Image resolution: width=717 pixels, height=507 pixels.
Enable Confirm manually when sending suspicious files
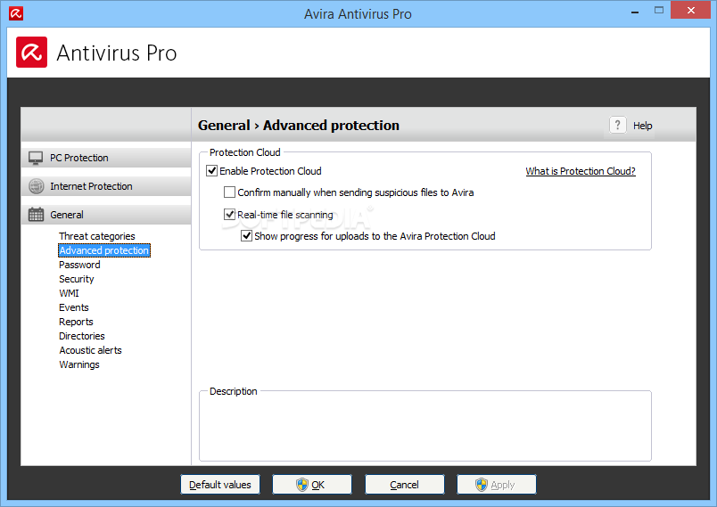pyautogui.click(x=229, y=192)
